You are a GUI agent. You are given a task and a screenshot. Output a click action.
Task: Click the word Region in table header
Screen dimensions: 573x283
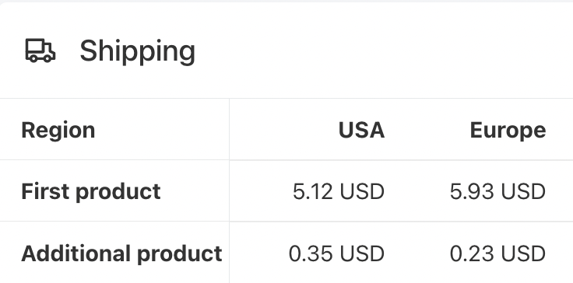coord(58,130)
